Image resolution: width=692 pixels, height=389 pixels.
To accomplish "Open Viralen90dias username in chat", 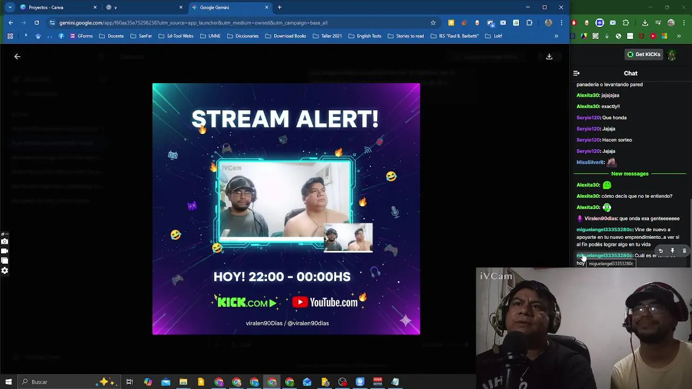I will (601, 219).
